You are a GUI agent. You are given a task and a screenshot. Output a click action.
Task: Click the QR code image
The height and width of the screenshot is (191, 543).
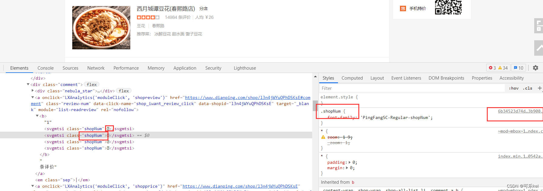tap(448, 7)
